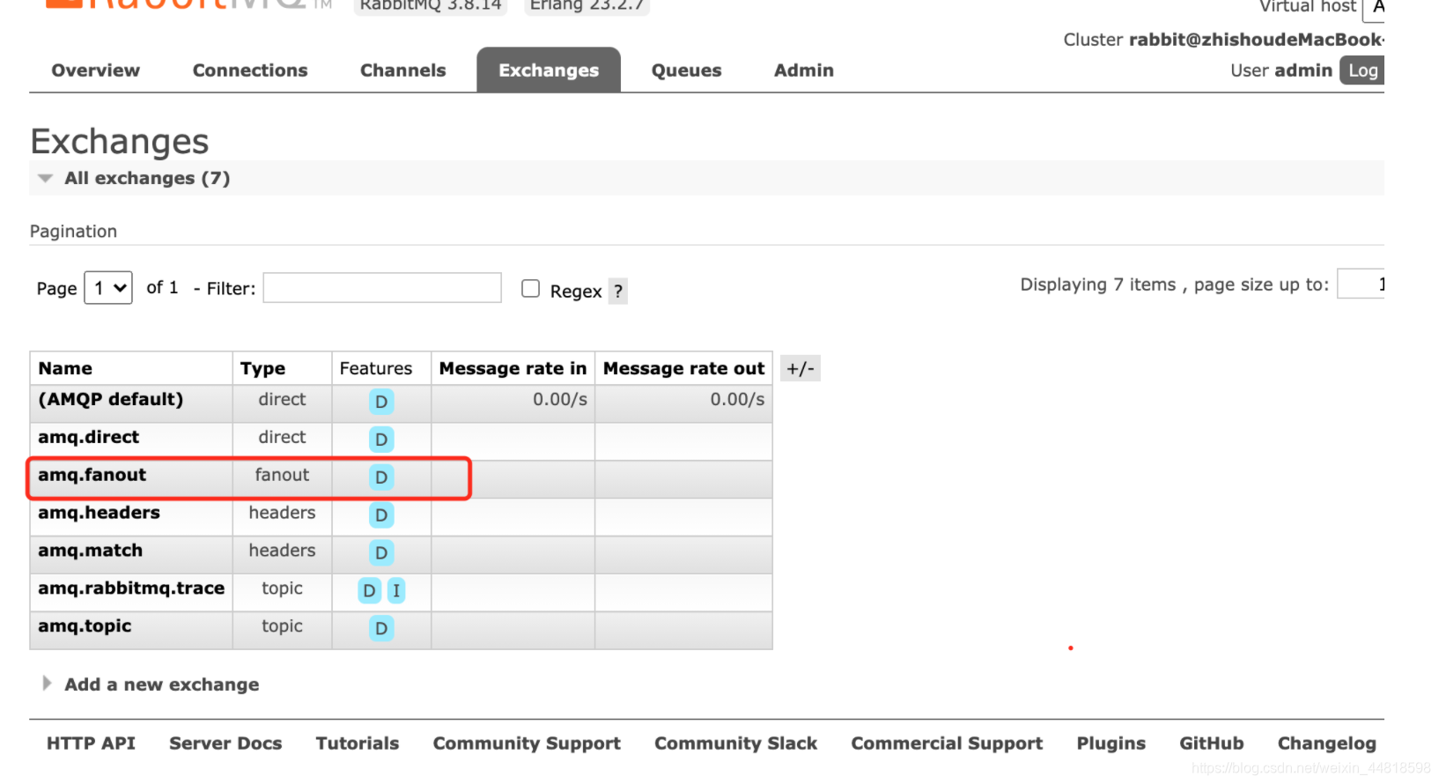Click the D badge for (AMQP default)
This screenshot has height=784, width=1439.
tap(381, 402)
